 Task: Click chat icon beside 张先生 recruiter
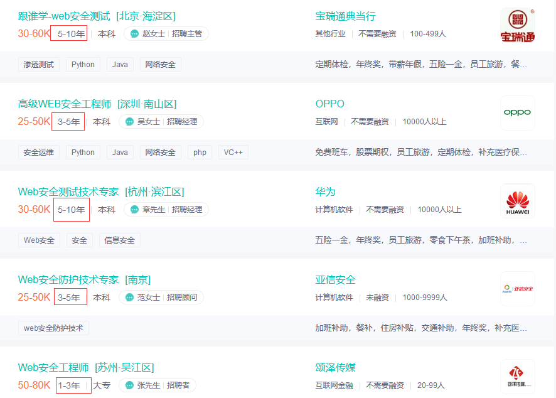[129, 385]
